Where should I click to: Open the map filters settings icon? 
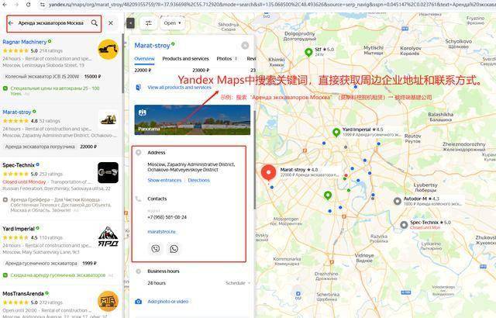(x=149, y=23)
